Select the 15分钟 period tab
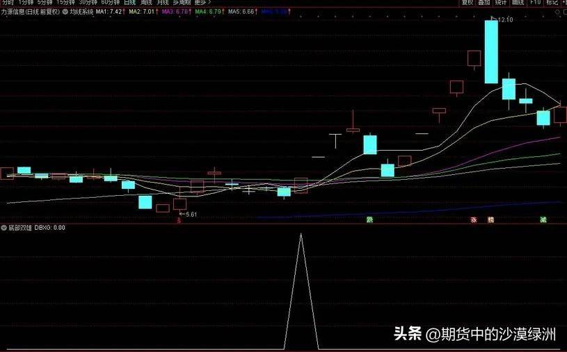This screenshot has height=352, width=567. point(65,2)
